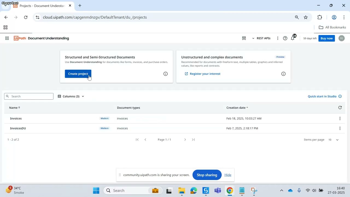Click the Register your interest link
350x197 pixels.
point(202,74)
